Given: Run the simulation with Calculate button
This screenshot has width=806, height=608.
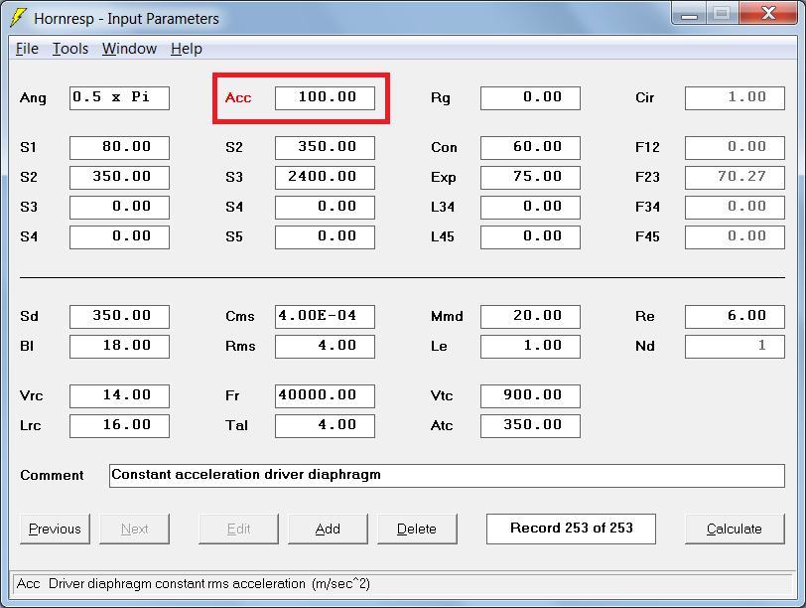Looking at the screenshot, I should [x=735, y=529].
